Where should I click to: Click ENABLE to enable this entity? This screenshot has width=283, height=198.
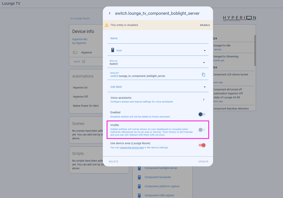205,25
